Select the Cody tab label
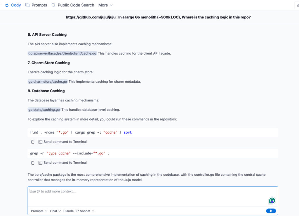This screenshot has height=216, width=299. (16, 5)
